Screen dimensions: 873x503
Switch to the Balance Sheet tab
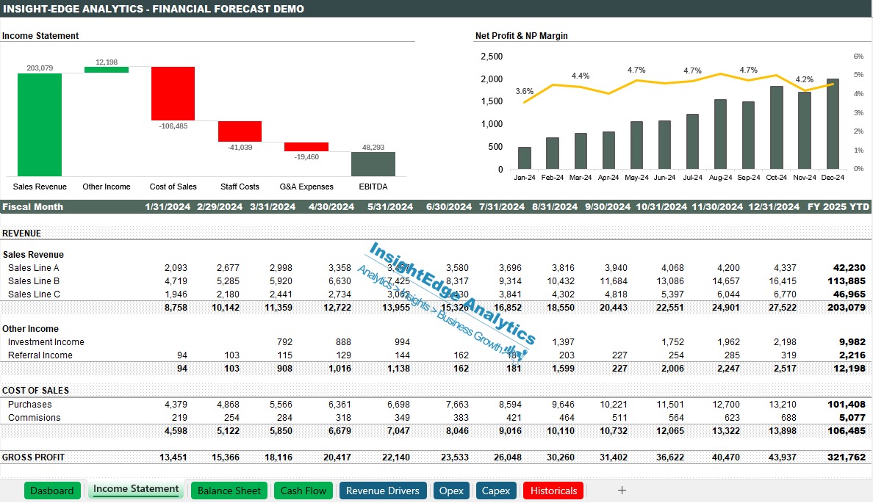pyautogui.click(x=229, y=491)
